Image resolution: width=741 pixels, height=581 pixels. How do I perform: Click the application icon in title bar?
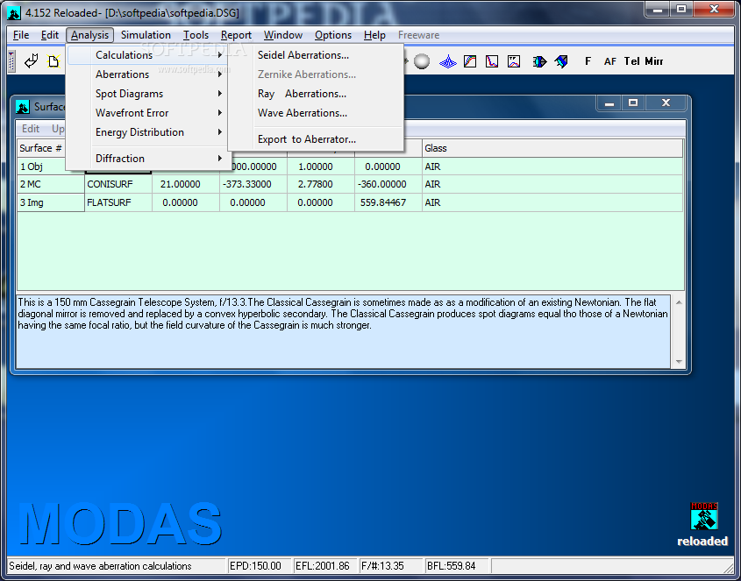(14, 13)
